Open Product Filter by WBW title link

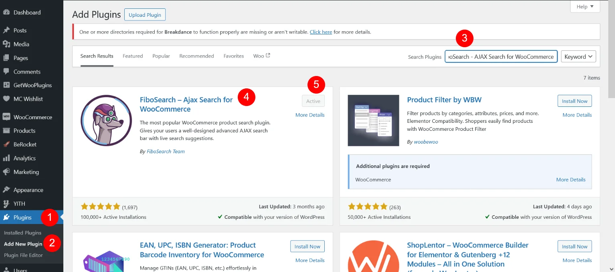[444, 100]
